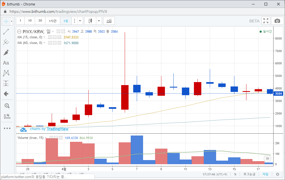Switch to 1시간 hourly interval
This screenshot has width=285, height=180.
point(53,21)
